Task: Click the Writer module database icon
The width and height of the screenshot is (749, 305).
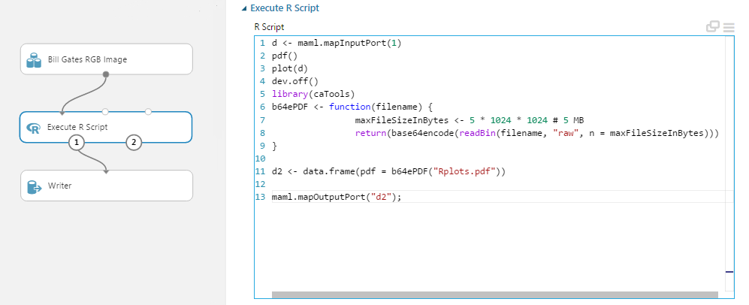Action: tap(34, 186)
